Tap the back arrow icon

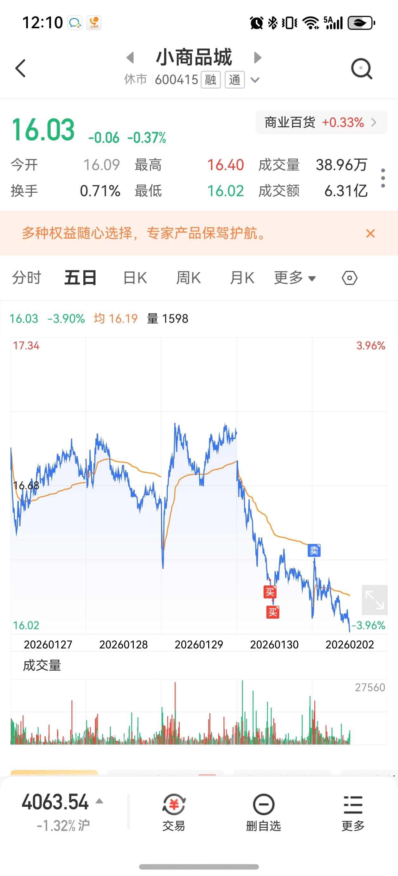click(x=21, y=68)
